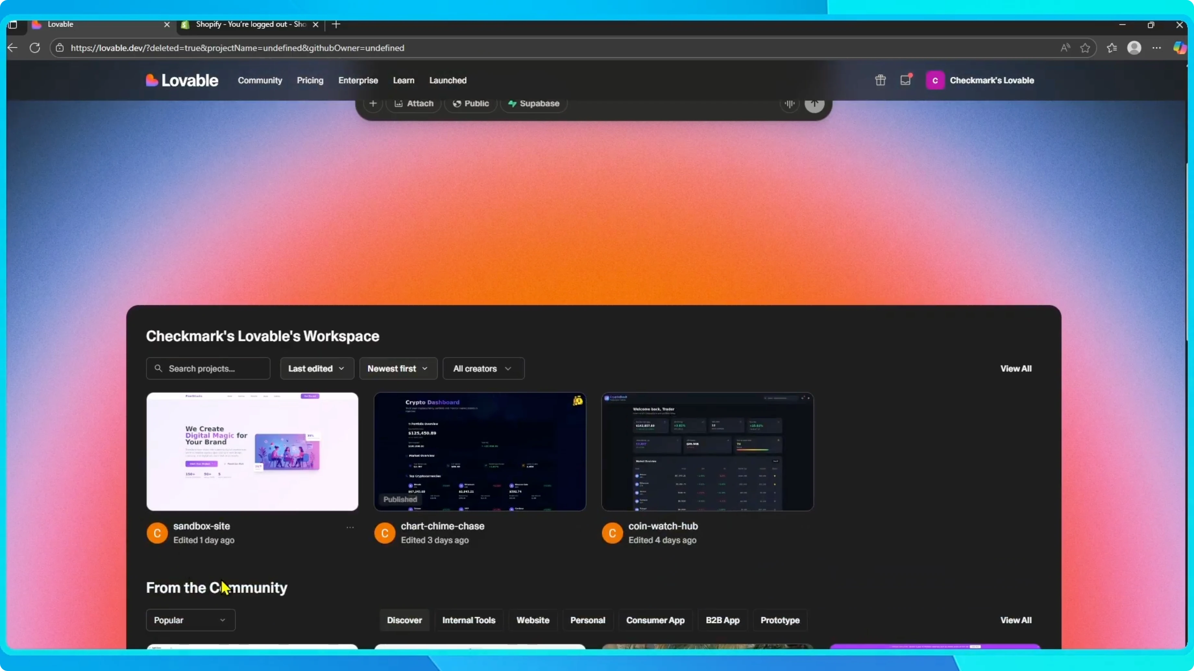Screen dimensions: 1194x671
Task: Reload the page with the refresh icon
Action: (35, 48)
